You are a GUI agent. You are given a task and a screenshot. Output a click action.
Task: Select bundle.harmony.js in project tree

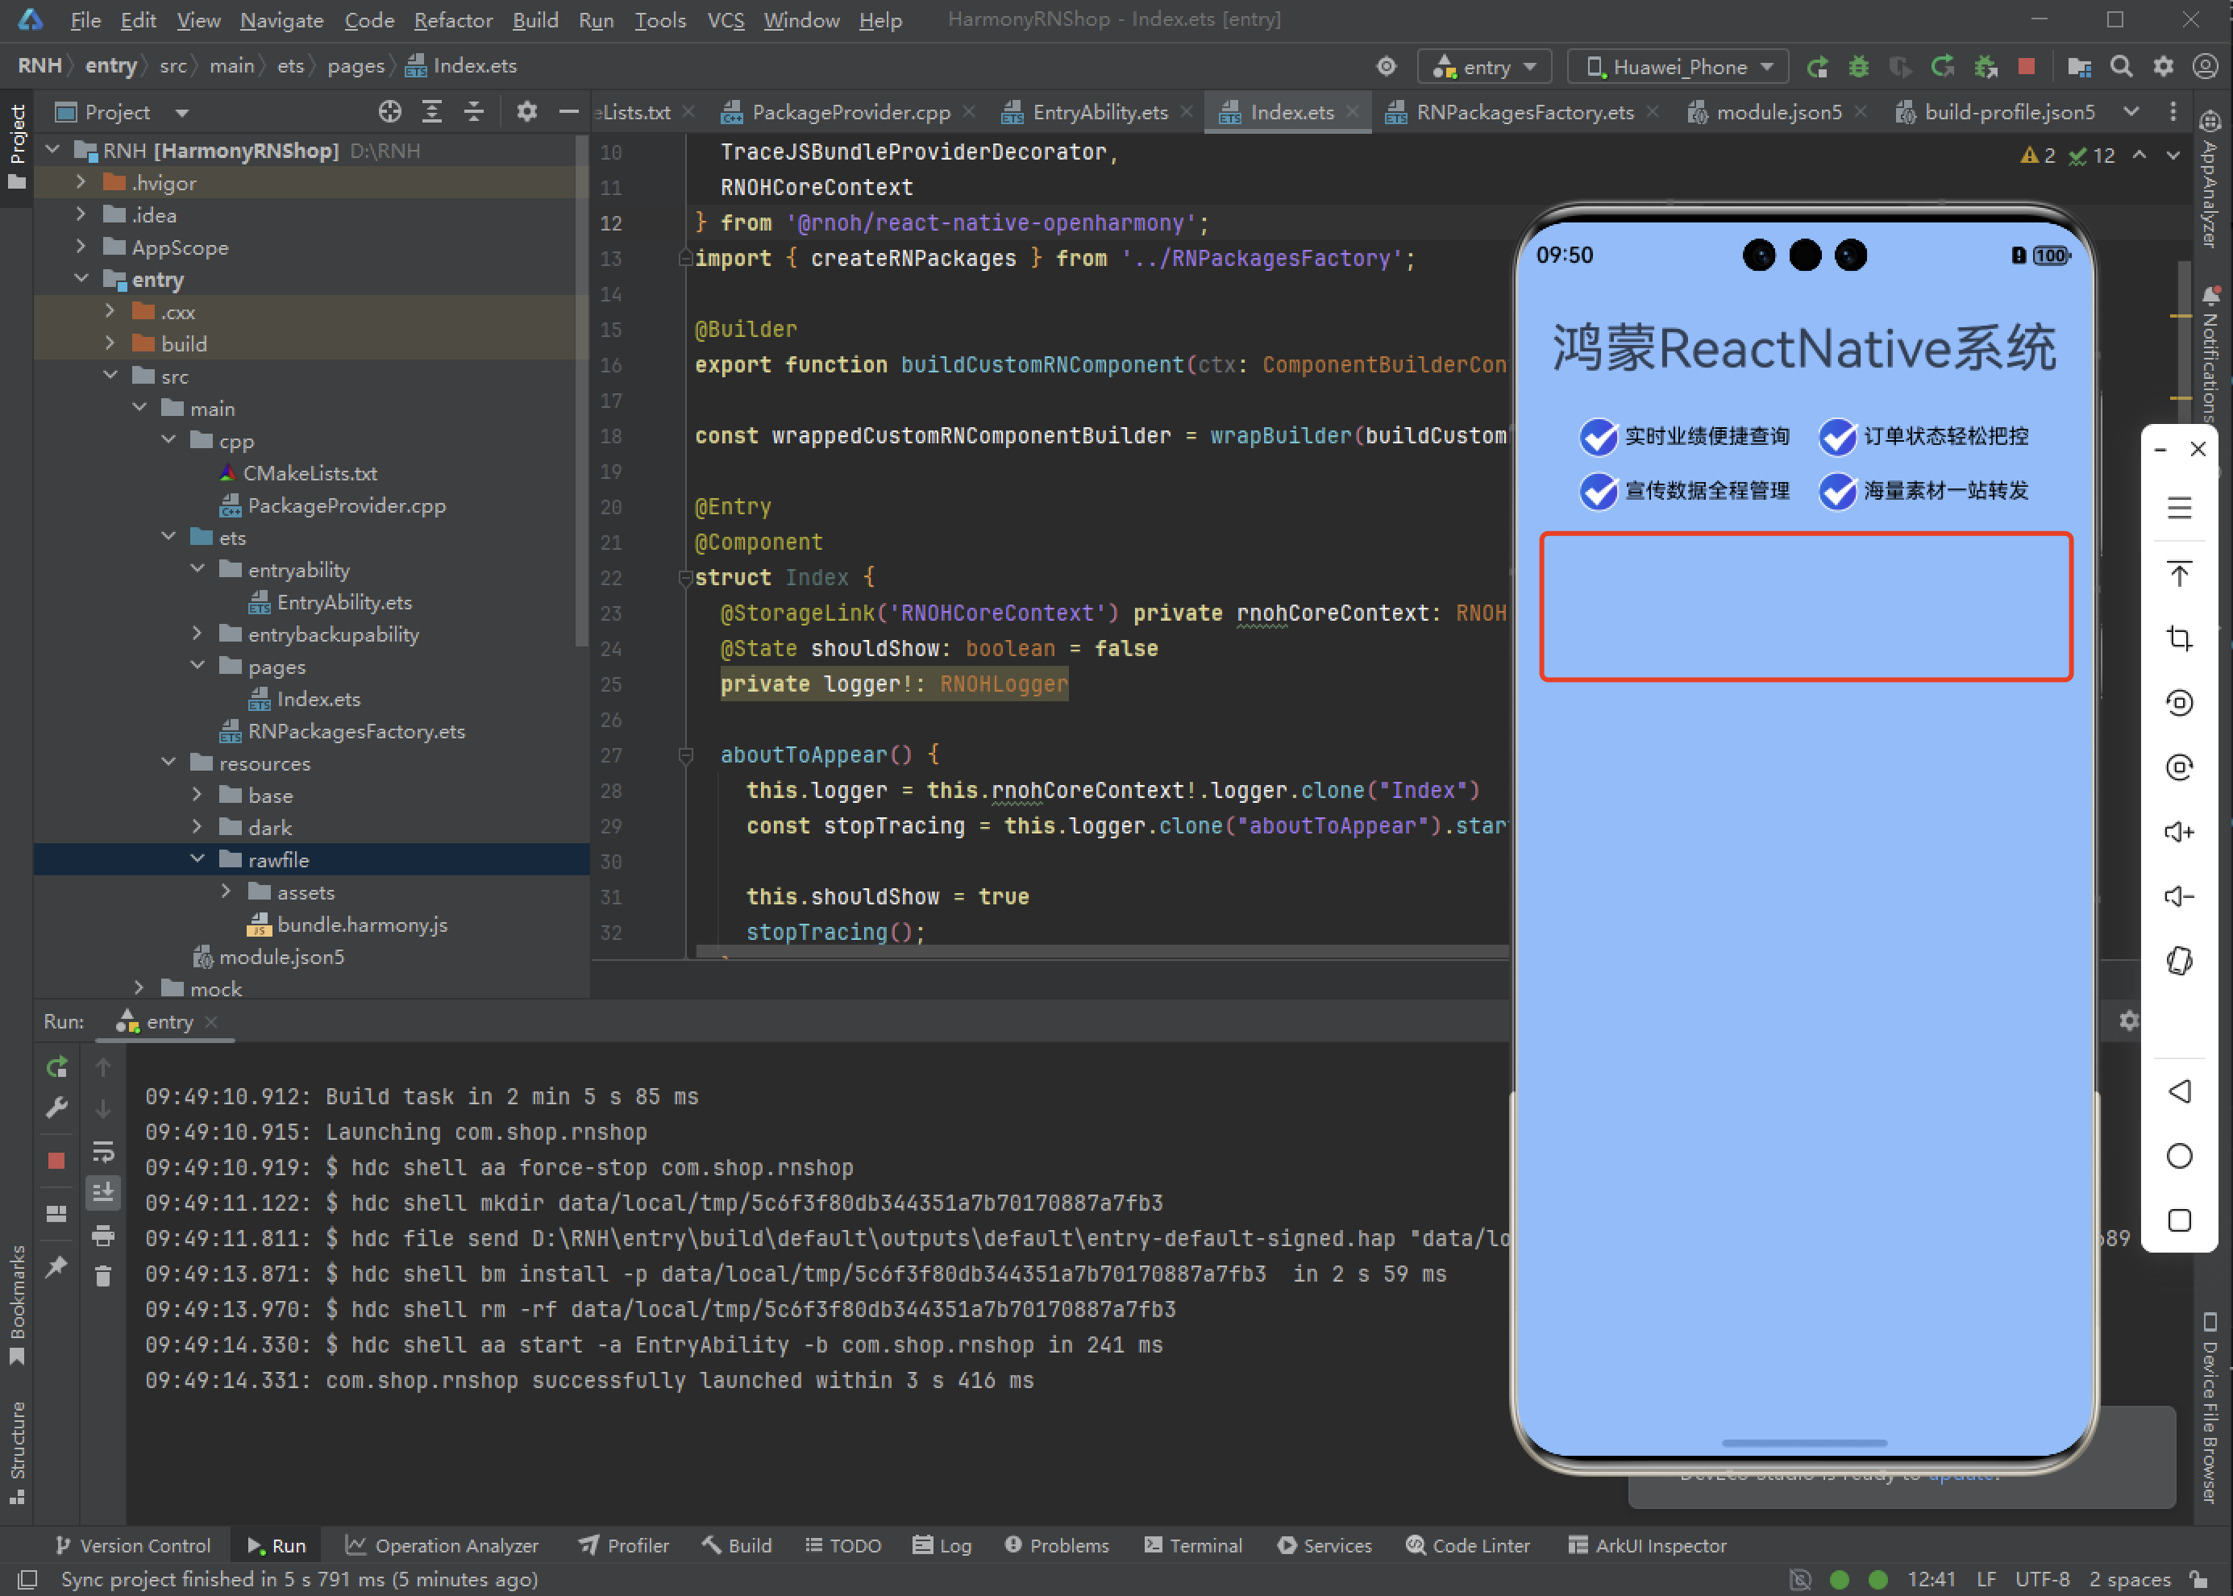[x=362, y=925]
